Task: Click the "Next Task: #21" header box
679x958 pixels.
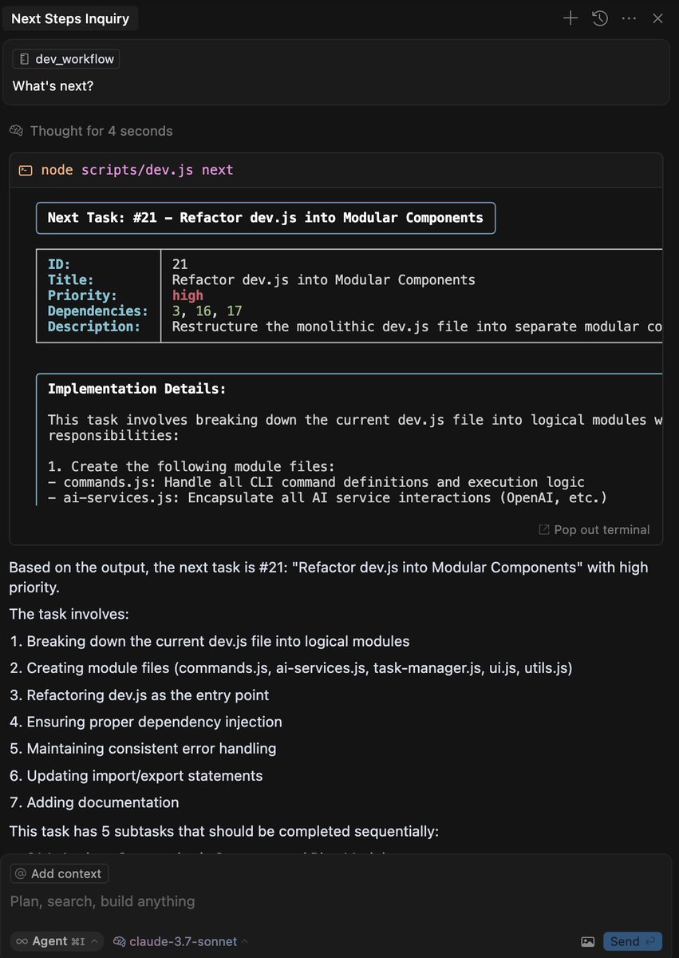Action: 266,218
